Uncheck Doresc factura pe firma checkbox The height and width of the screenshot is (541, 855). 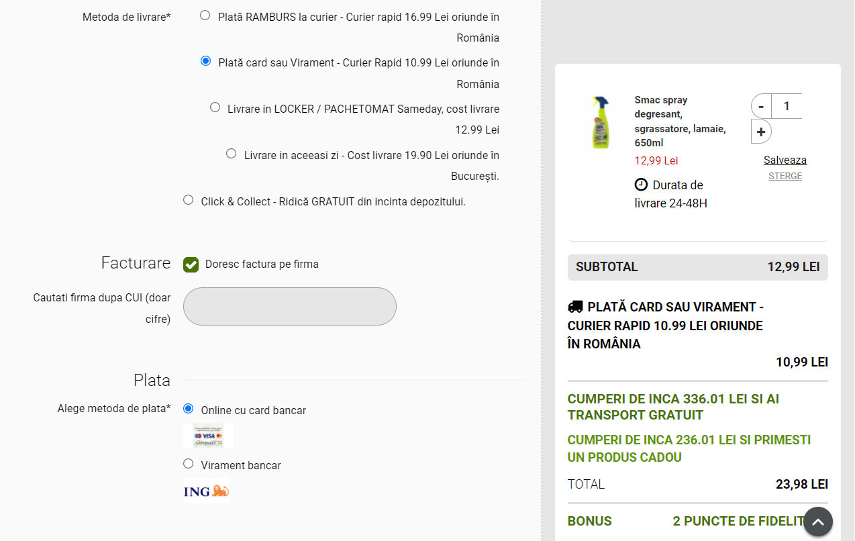[191, 264]
